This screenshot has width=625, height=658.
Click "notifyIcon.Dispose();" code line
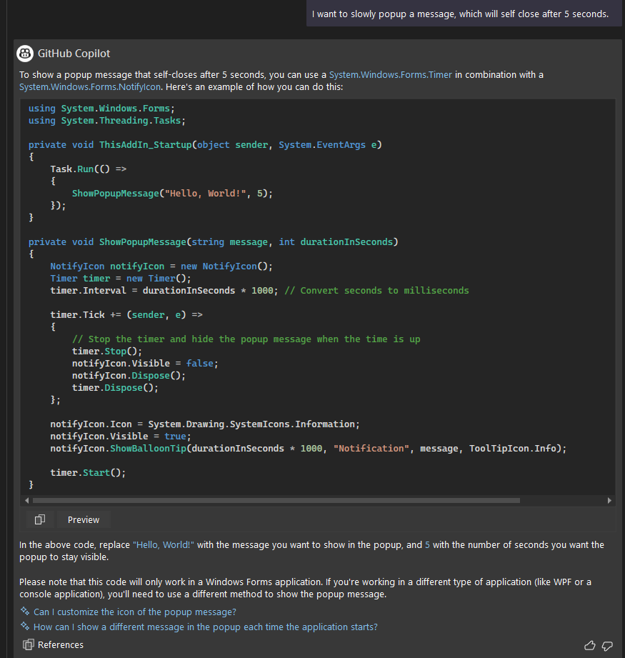click(129, 376)
